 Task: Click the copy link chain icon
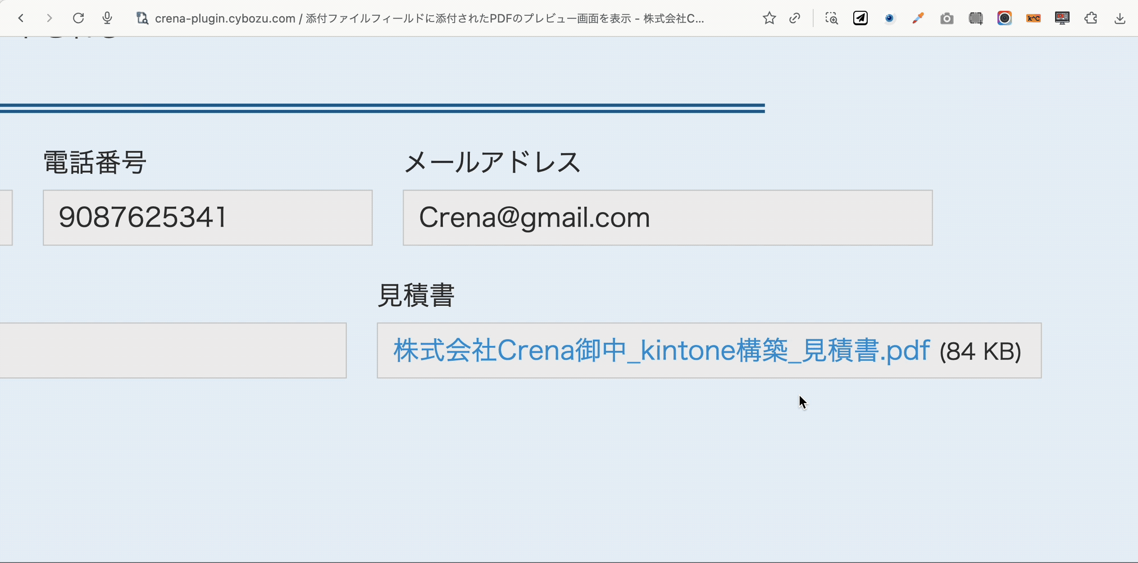coord(795,18)
